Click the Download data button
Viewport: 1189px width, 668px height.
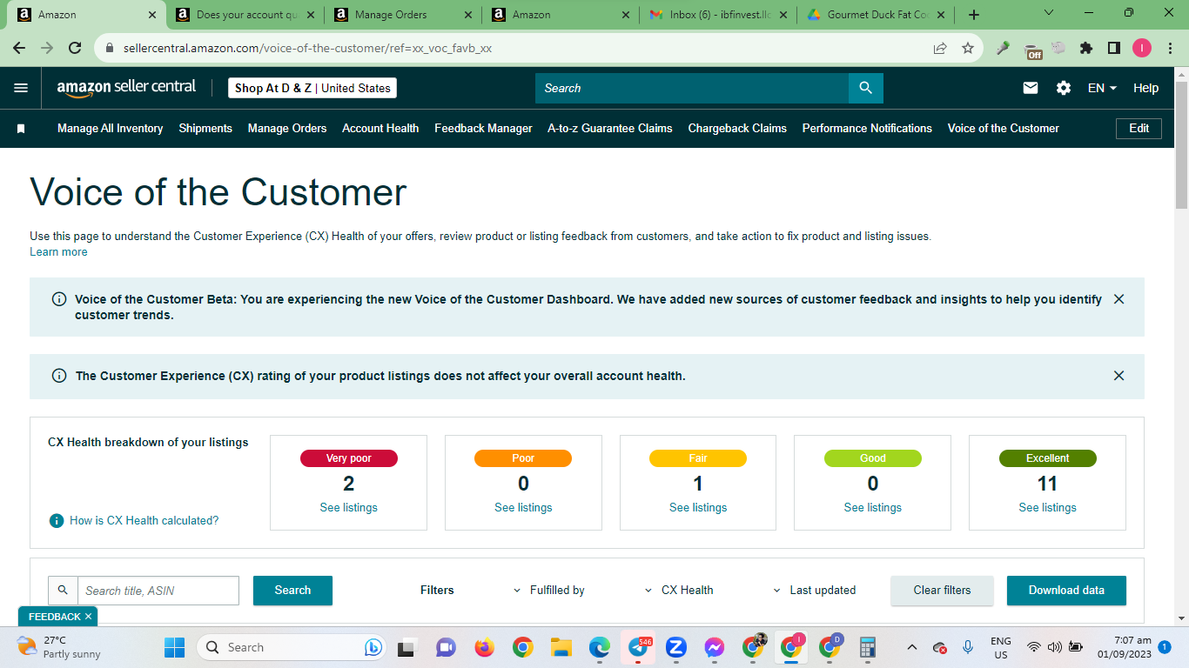click(1066, 591)
